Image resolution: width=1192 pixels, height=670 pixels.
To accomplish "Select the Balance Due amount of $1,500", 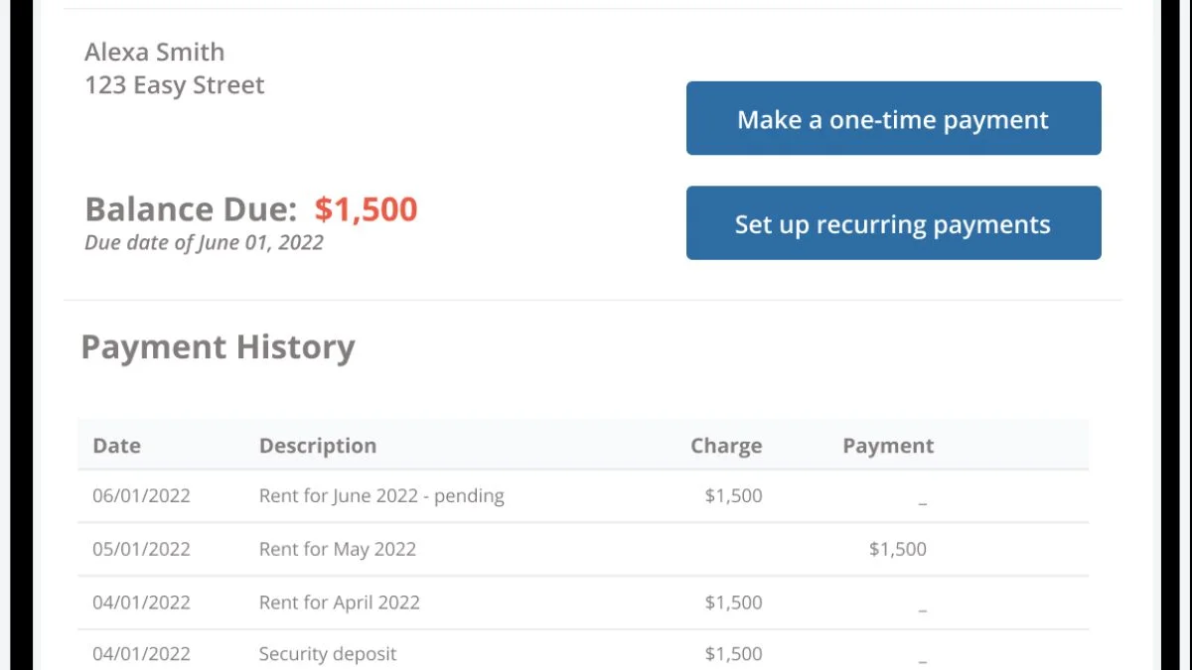I will [x=367, y=209].
